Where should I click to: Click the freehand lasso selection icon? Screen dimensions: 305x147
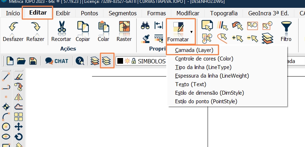(222, 38)
